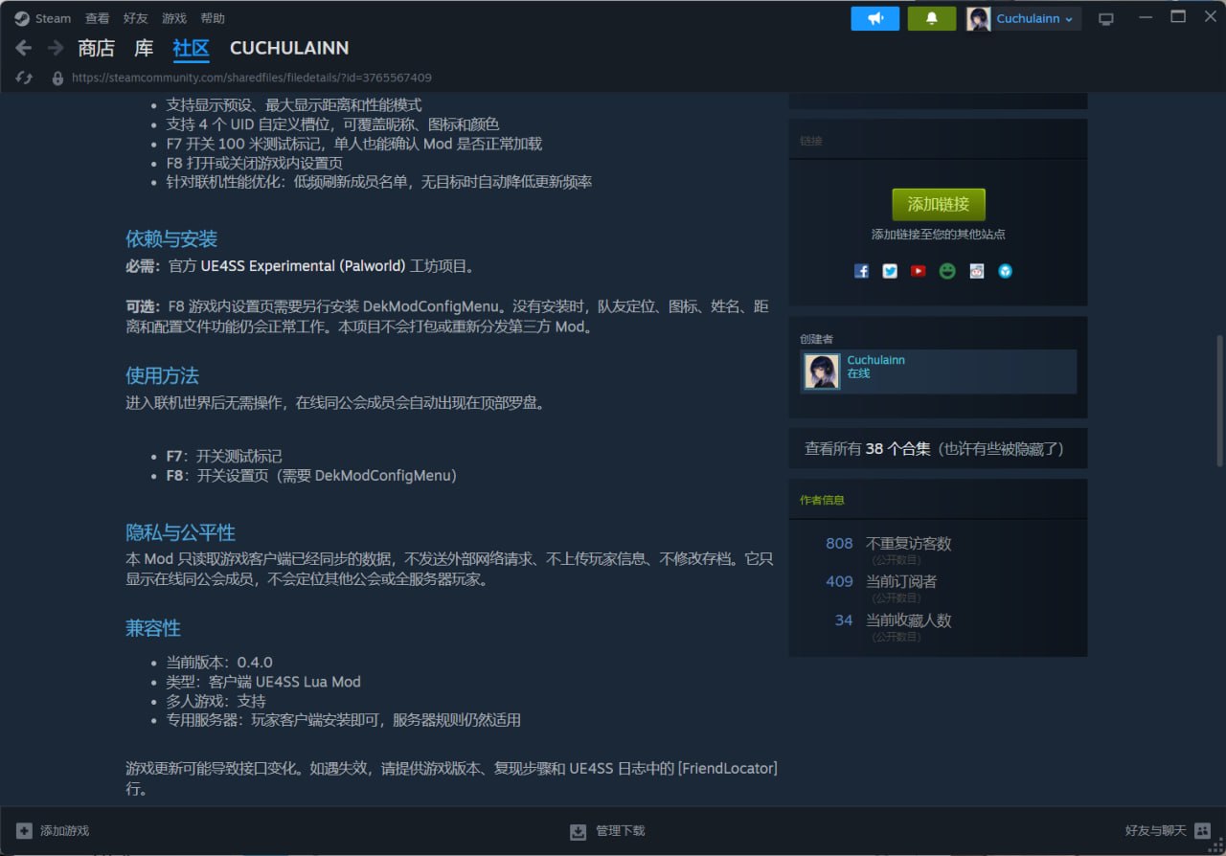Click the 添加链接至您的其他站点 caption
This screenshot has width=1226, height=856.
point(938,235)
